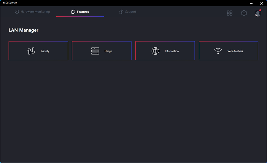The image size is (267, 163).
Task: Click the Information globe icon
Action: (x=155, y=51)
